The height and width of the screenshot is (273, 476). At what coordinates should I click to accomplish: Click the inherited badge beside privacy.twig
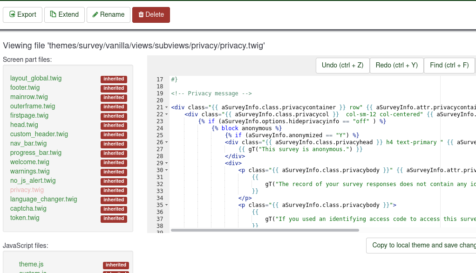click(x=114, y=191)
